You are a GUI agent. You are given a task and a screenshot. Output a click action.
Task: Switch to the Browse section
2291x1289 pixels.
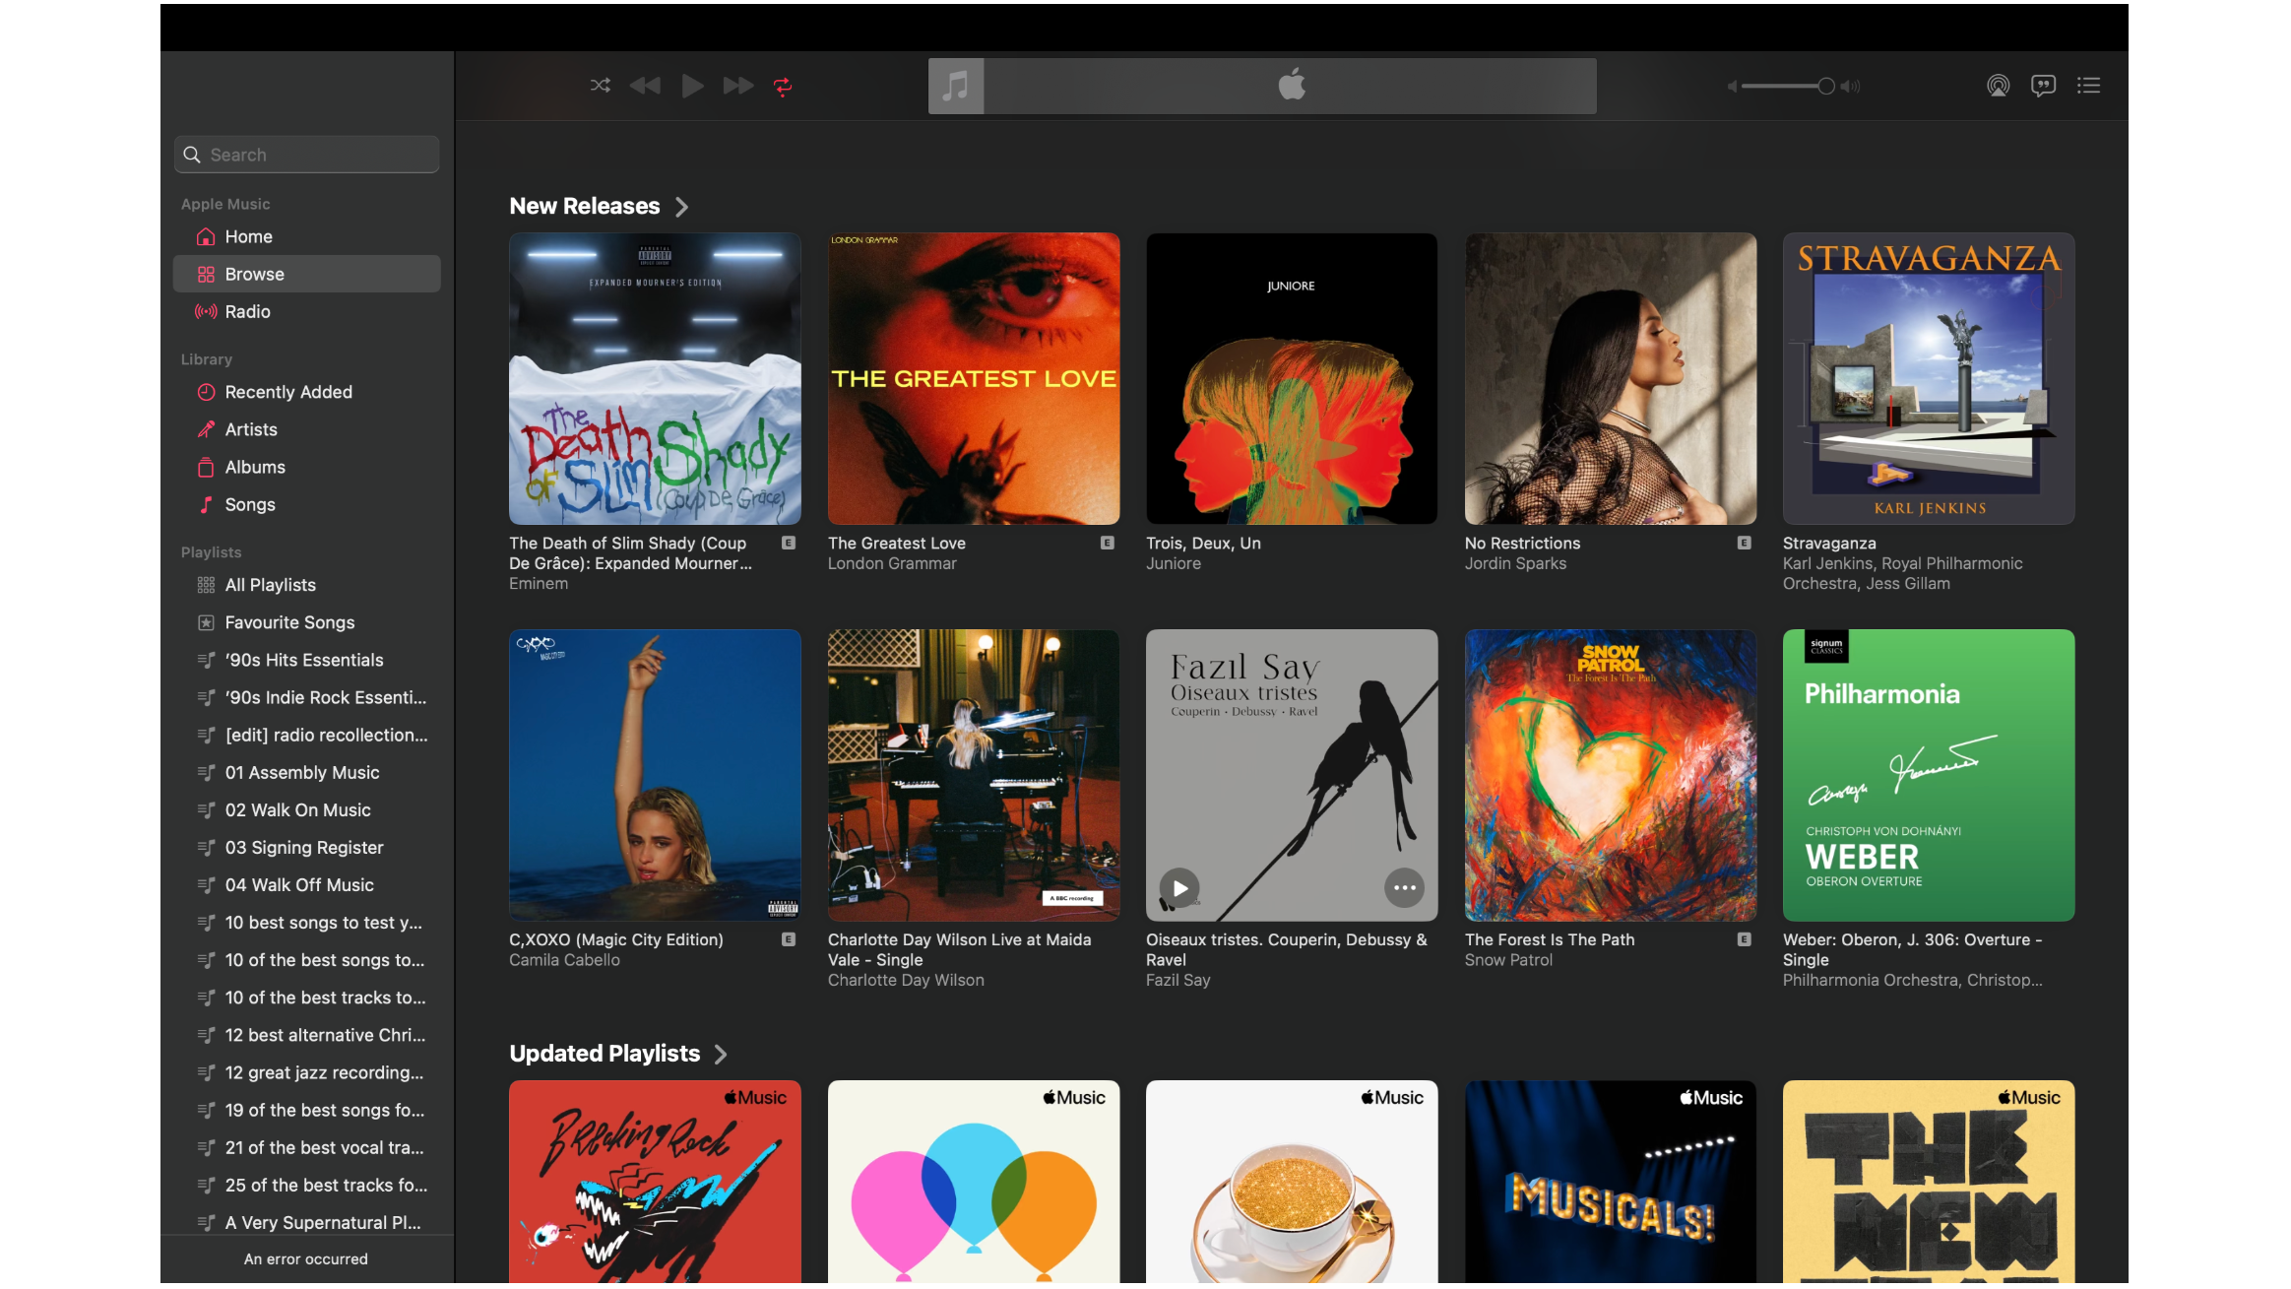click(253, 274)
